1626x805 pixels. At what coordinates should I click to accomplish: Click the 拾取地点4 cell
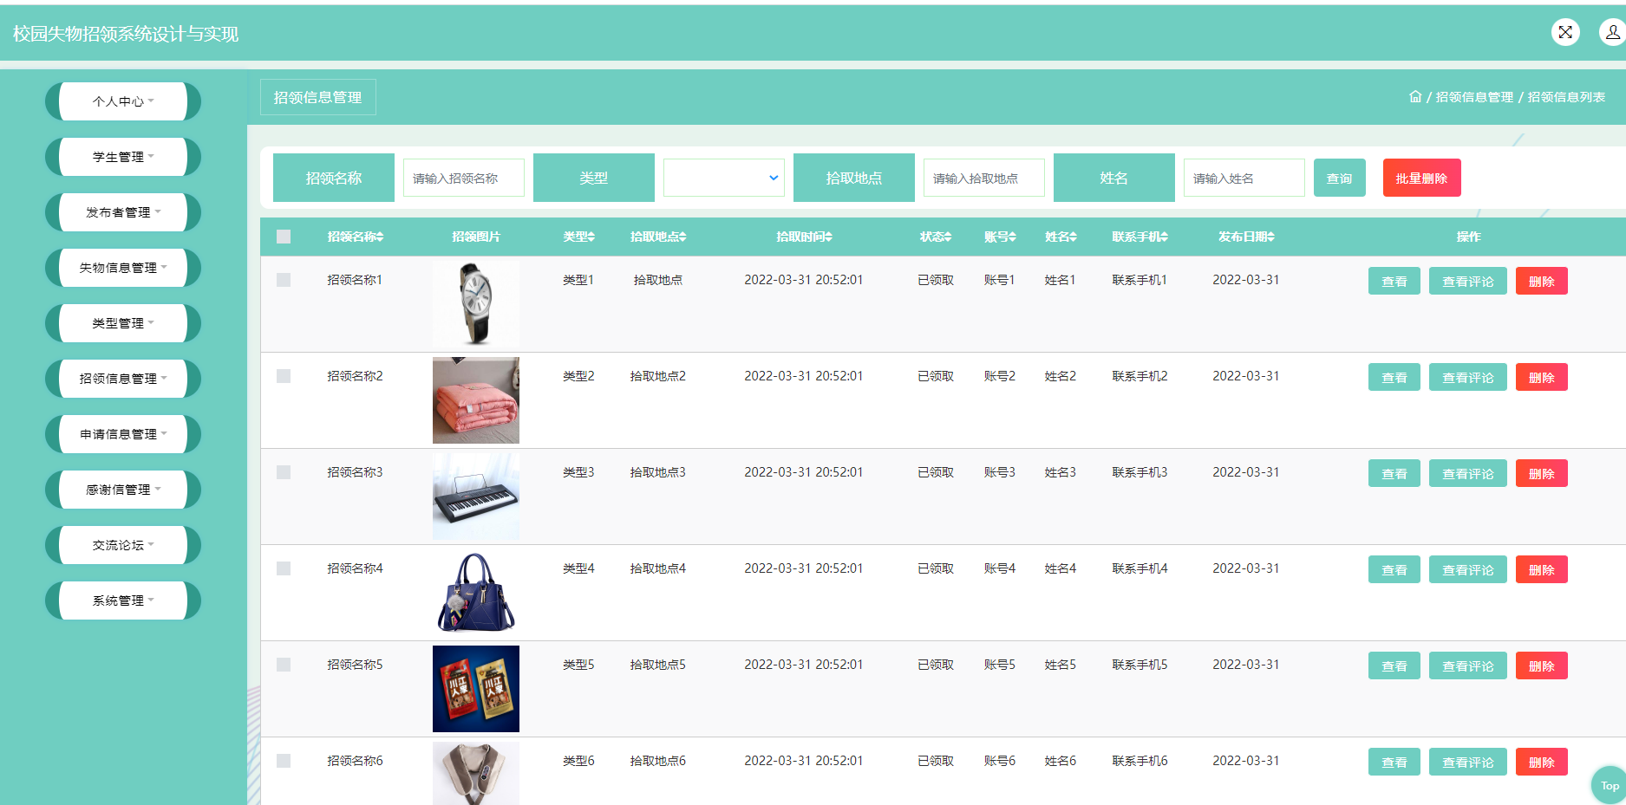point(658,568)
